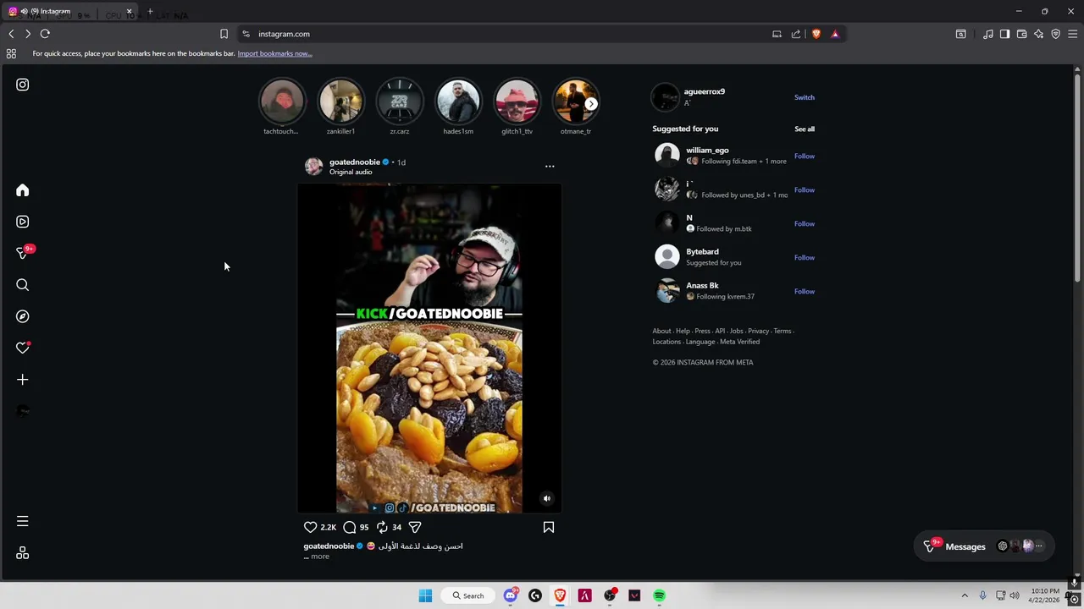The width and height of the screenshot is (1084, 609).
Task: Open the taskbar clock showing 10:10 PM
Action: pos(1045,595)
